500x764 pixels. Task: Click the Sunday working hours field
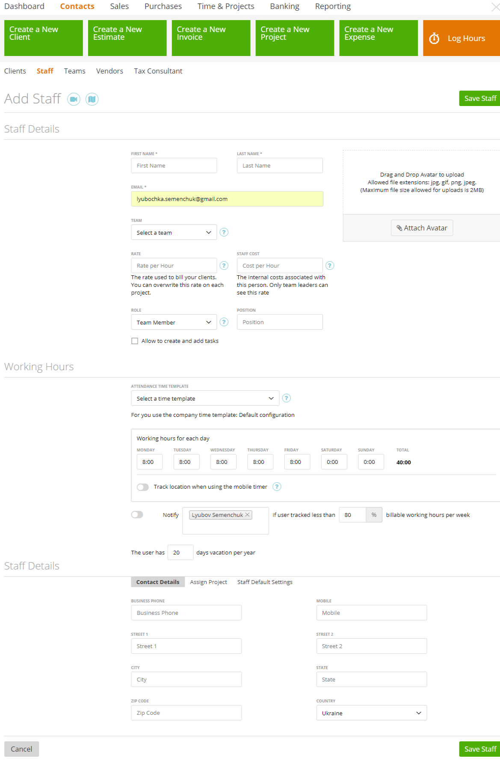(371, 462)
